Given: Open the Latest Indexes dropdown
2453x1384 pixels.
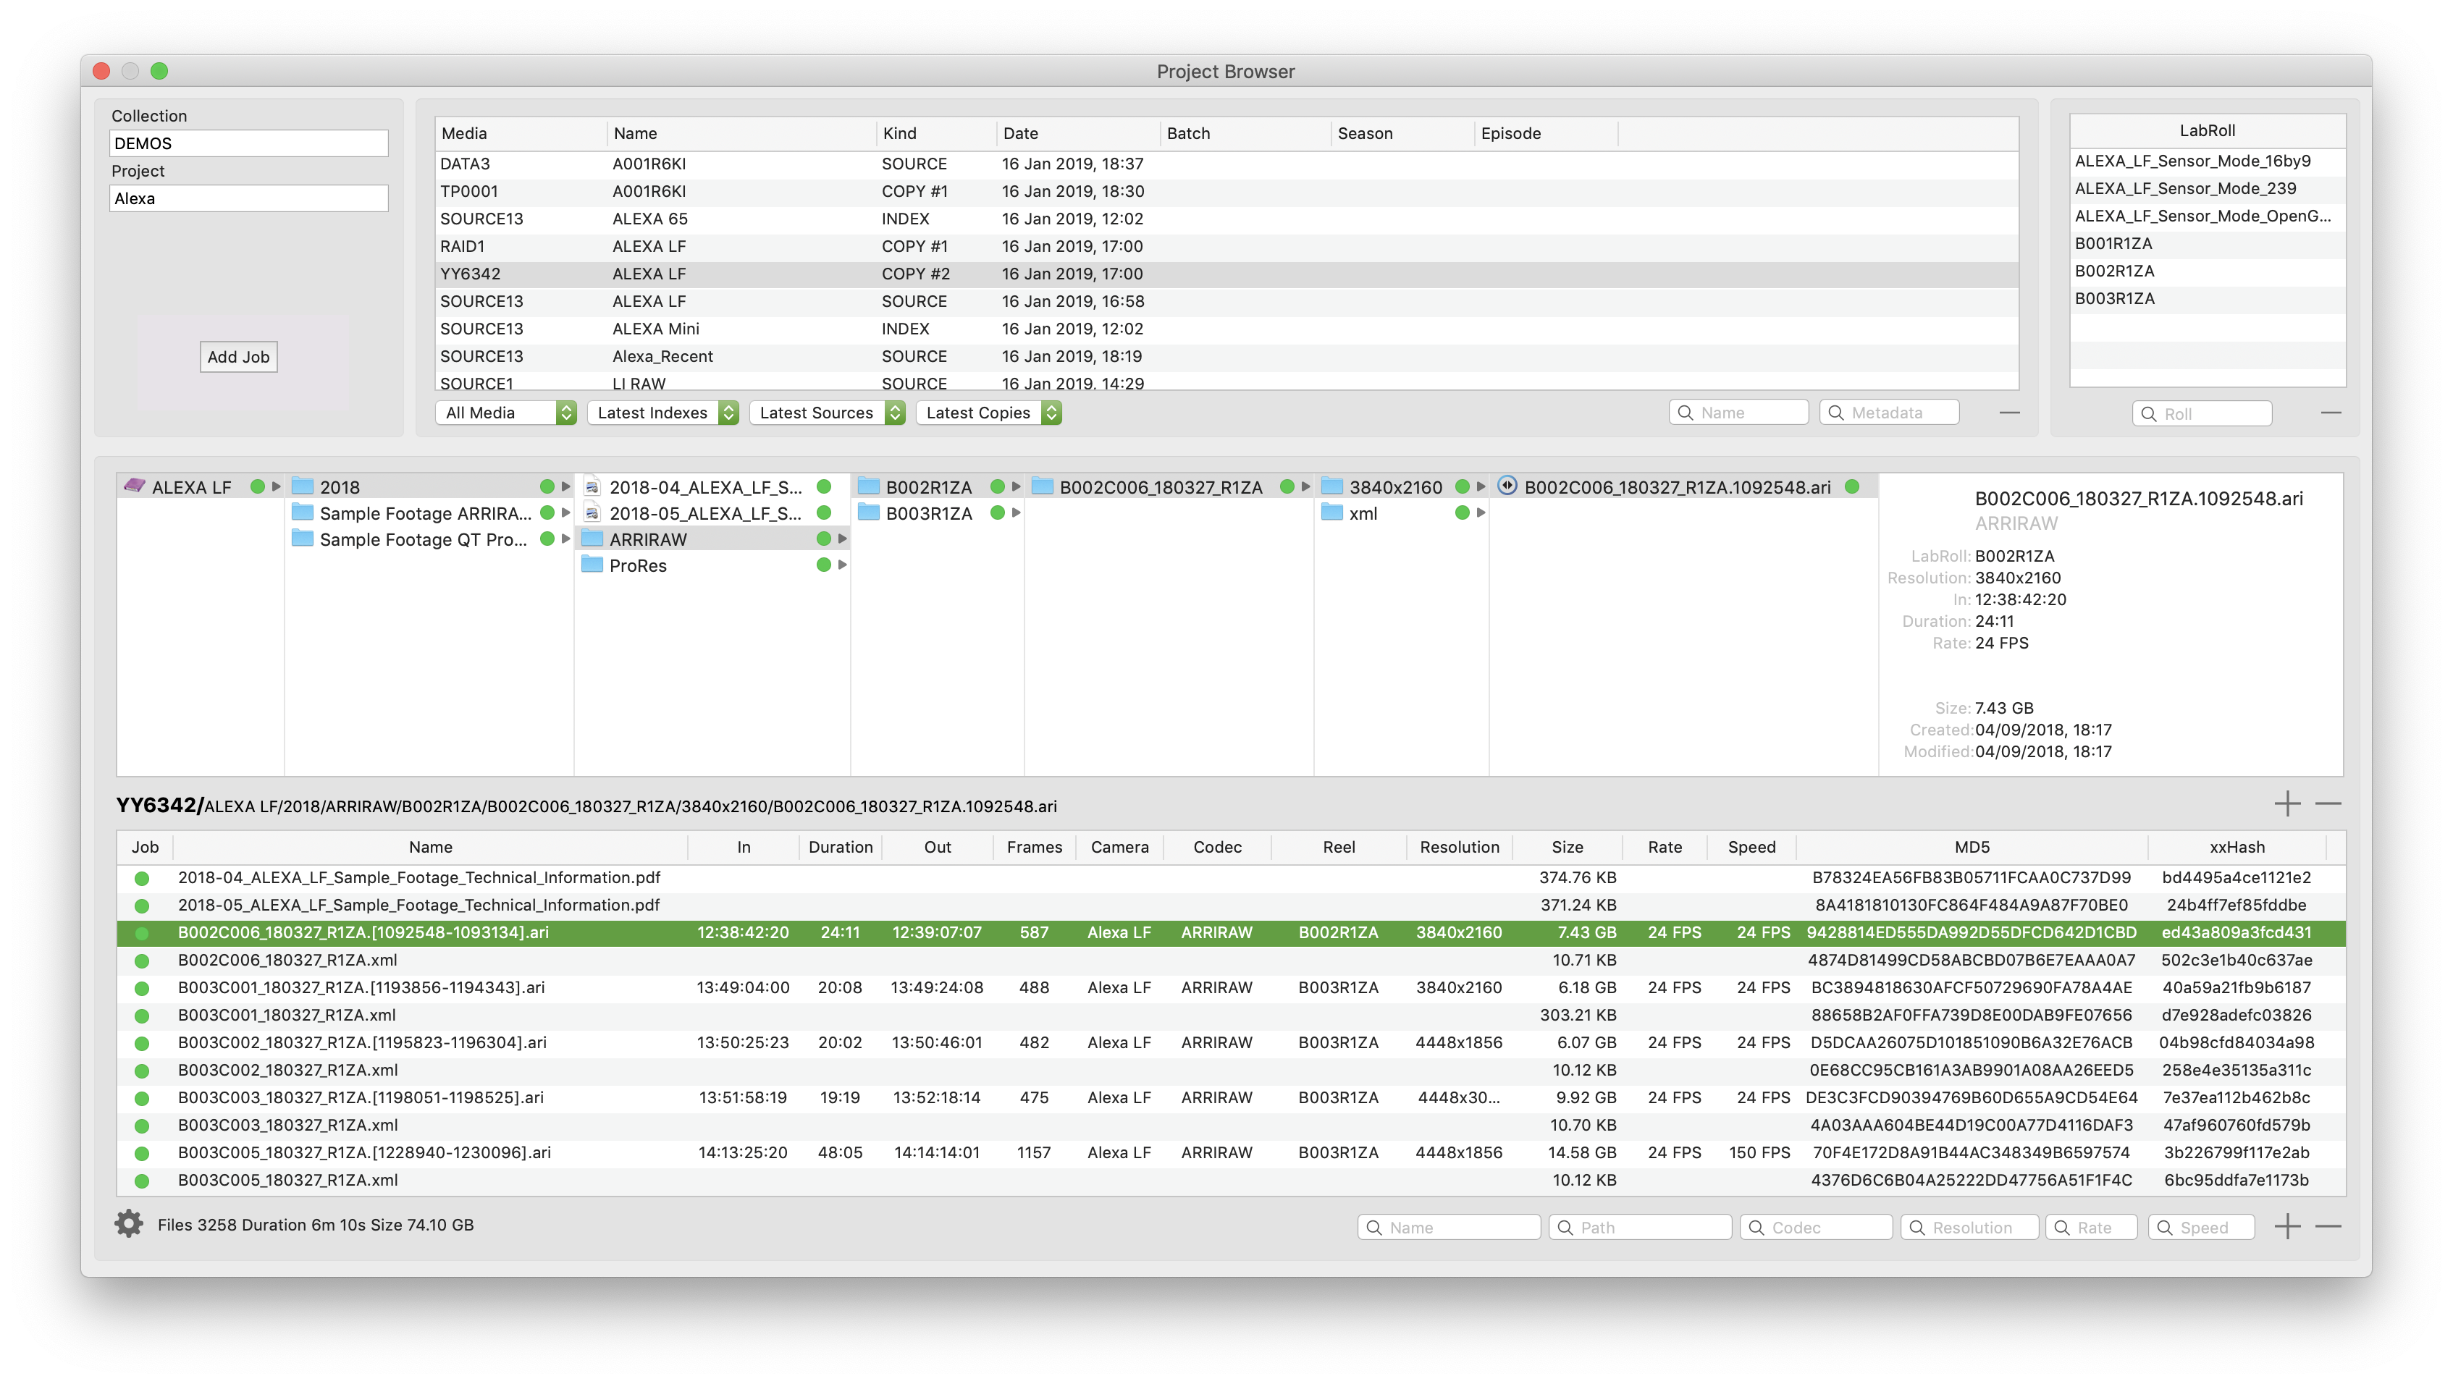Looking at the screenshot, I should (662, 412).
